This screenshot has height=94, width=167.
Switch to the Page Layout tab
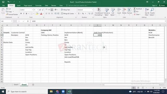pyautogui.click(x=28, y=5)
